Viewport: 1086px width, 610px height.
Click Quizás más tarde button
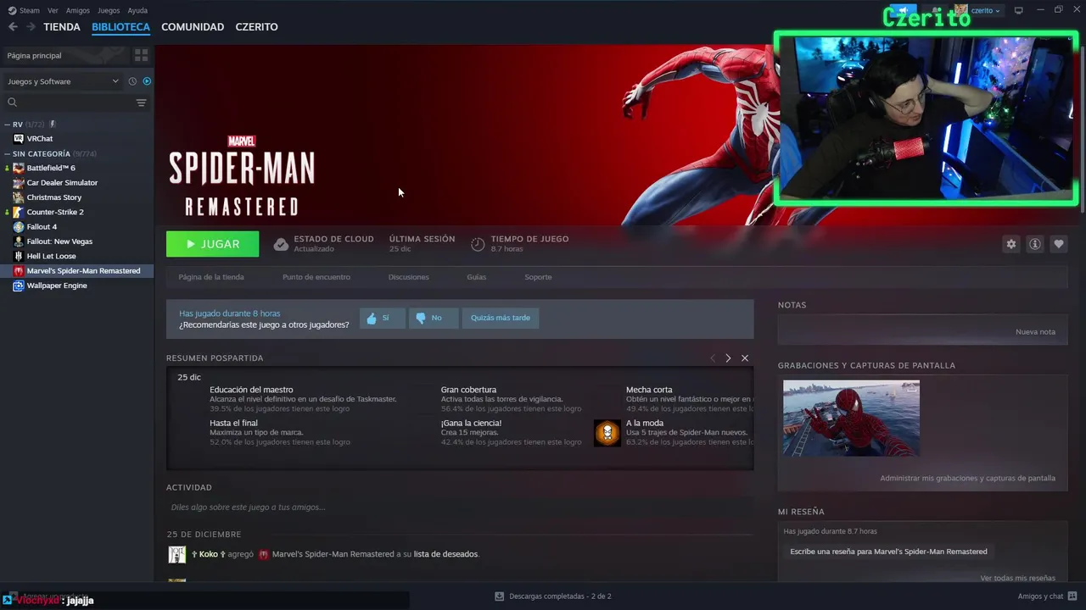tap(501, 318)
